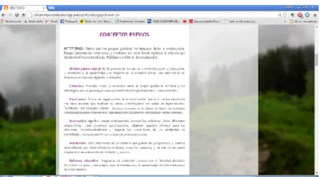320x177 pixels.
Task: Open the dark extension icon beside the star
Action: (x=292, y=15)
